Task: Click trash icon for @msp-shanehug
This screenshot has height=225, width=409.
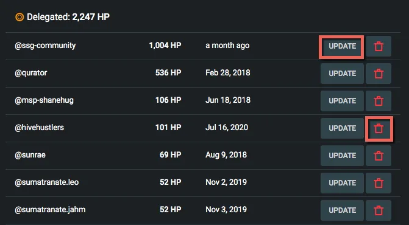Action: point(379,101)
